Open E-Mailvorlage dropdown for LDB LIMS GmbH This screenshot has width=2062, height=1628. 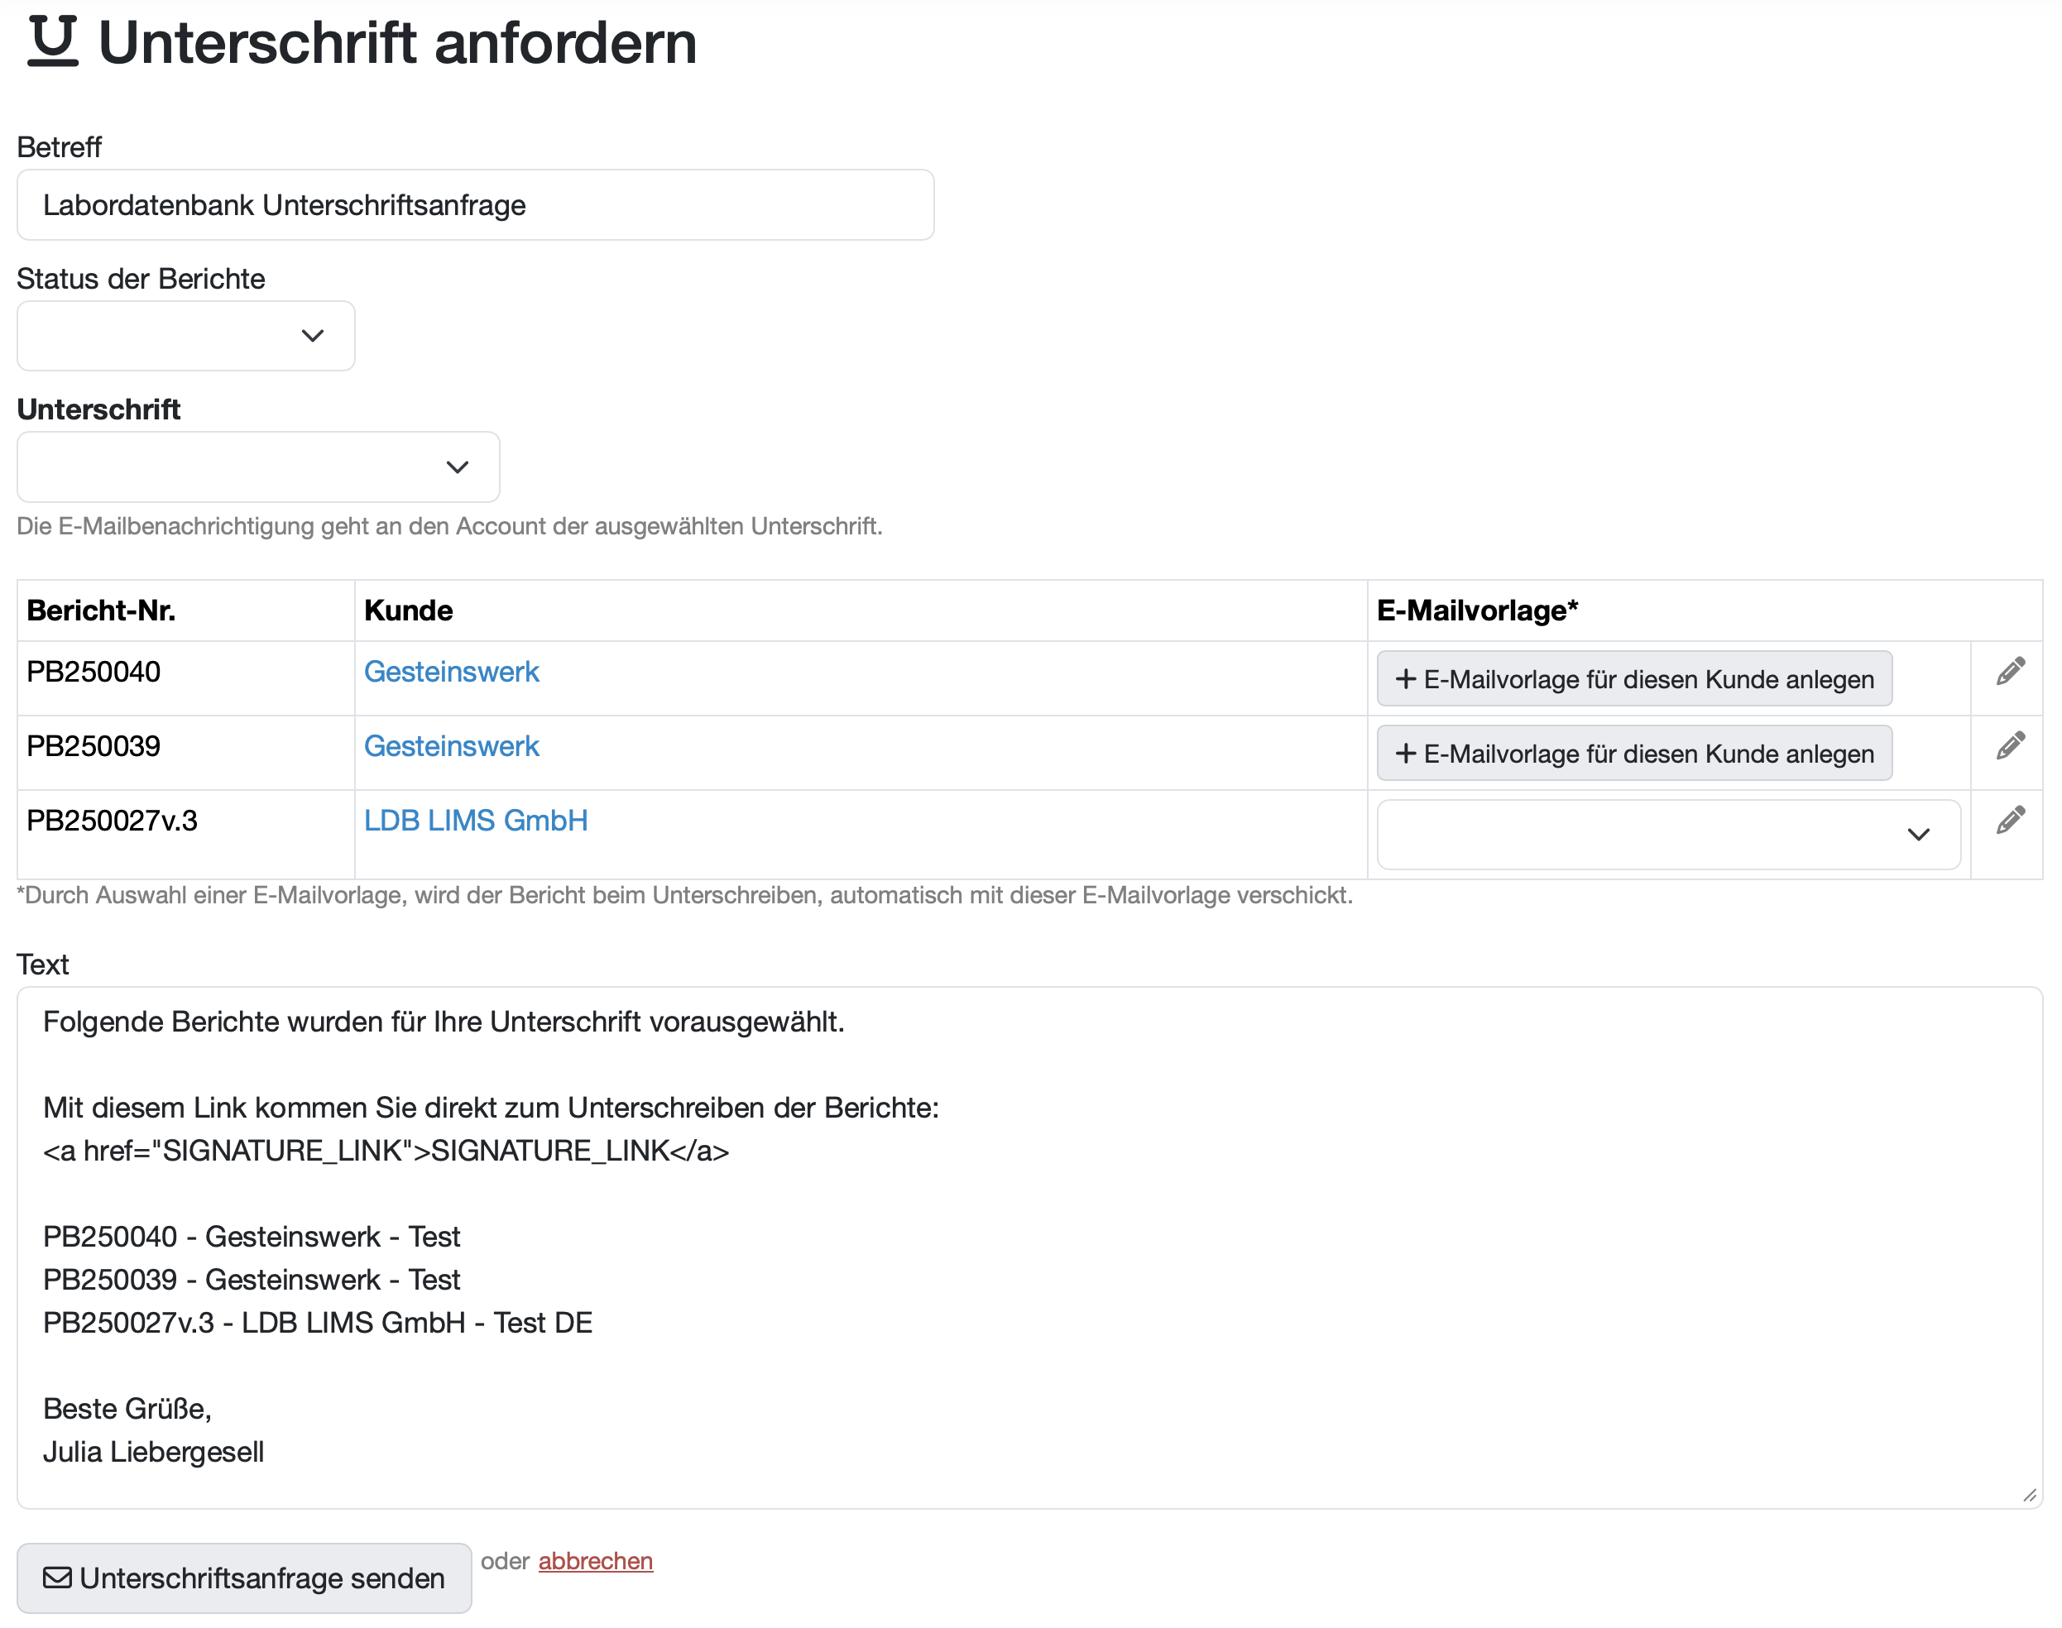click(1668, 835)
